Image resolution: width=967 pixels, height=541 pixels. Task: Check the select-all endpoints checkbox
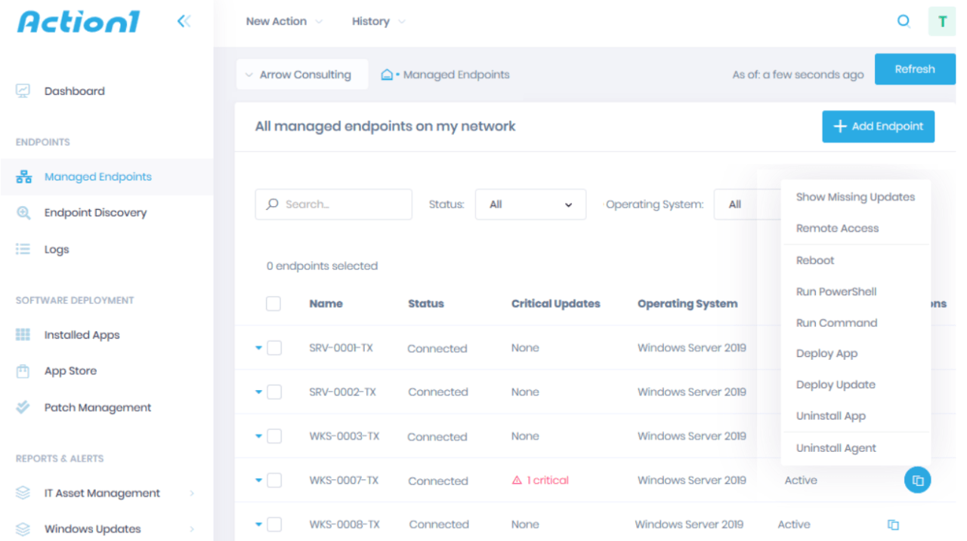tap(273, 303)
